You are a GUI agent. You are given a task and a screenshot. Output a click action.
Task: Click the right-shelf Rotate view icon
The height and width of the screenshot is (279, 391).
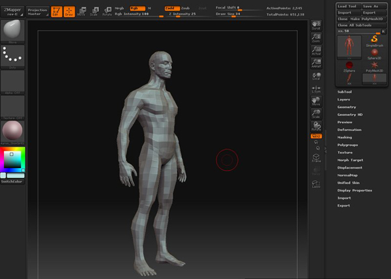click(x=316, y=126)
